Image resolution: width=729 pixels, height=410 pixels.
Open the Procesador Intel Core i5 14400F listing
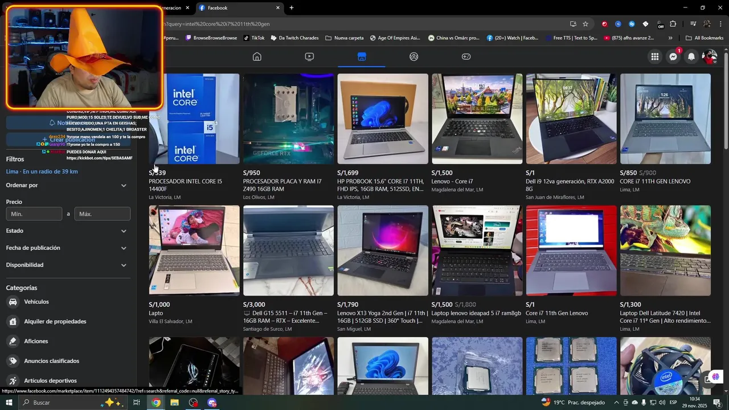tap(194, 137)
